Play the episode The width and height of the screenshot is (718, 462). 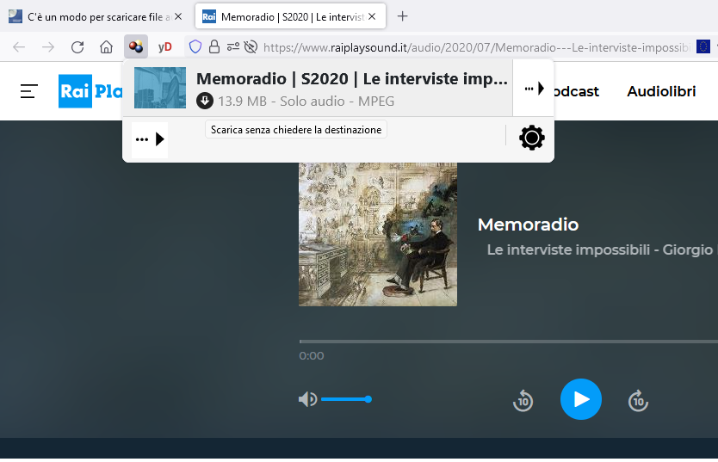(580, 399)
